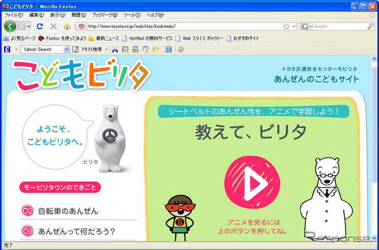379x250 pixels.
Task: Click the scrollbar up arrow
Action: [374, 59]
